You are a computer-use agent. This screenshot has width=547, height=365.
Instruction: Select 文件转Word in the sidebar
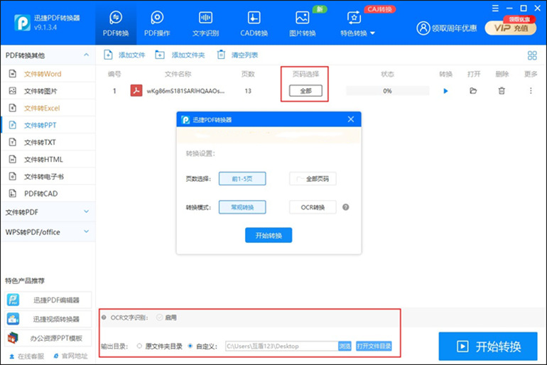pos(48,74)
